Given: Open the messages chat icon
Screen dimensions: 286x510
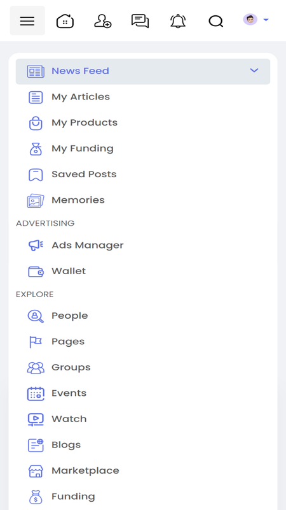Looking at the screenshot, I should click(140, 21).
